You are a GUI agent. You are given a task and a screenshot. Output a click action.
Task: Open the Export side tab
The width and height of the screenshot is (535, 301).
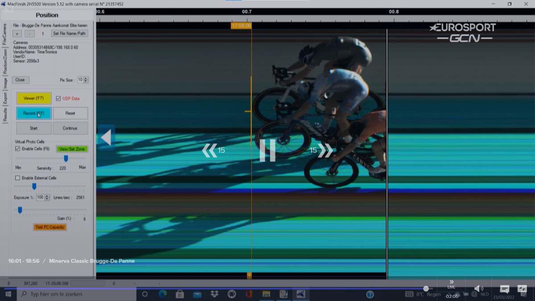(5, 98)
